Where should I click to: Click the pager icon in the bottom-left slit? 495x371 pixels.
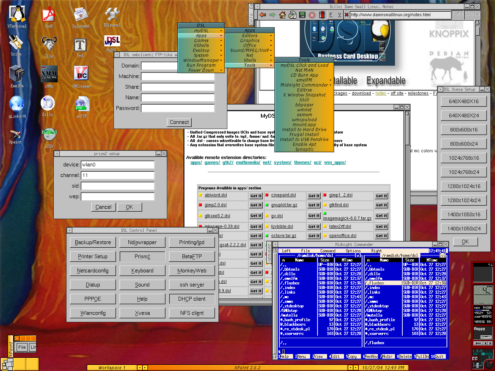(7, 364)
